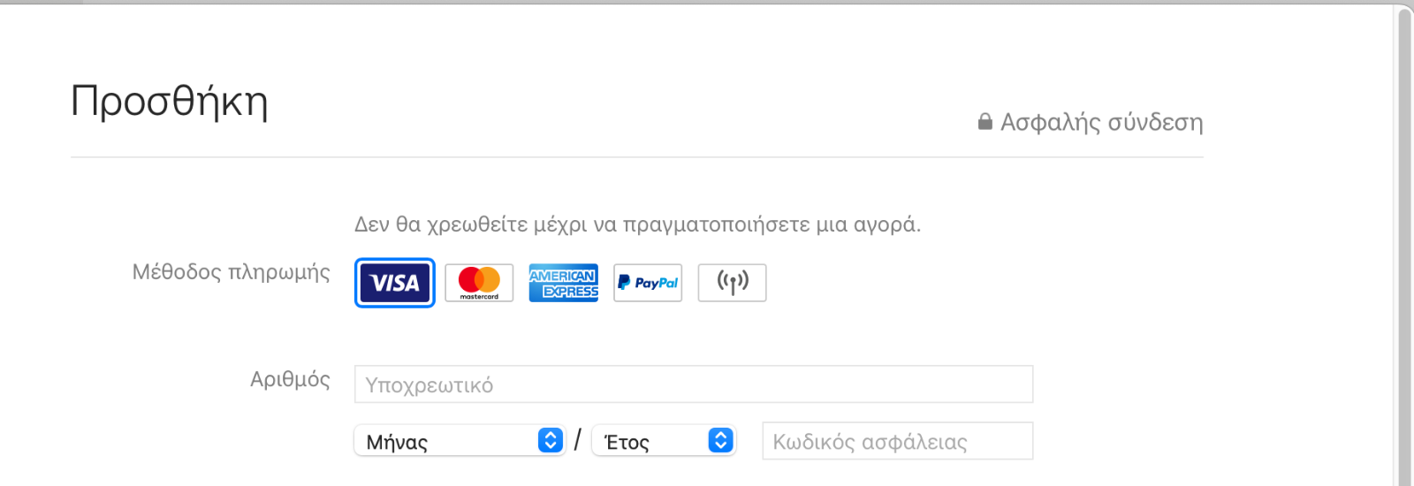The height and width of the screenshot is (486, 1414).
Task: Choose the mobile phone billing icon
Action: coord(733,283)
